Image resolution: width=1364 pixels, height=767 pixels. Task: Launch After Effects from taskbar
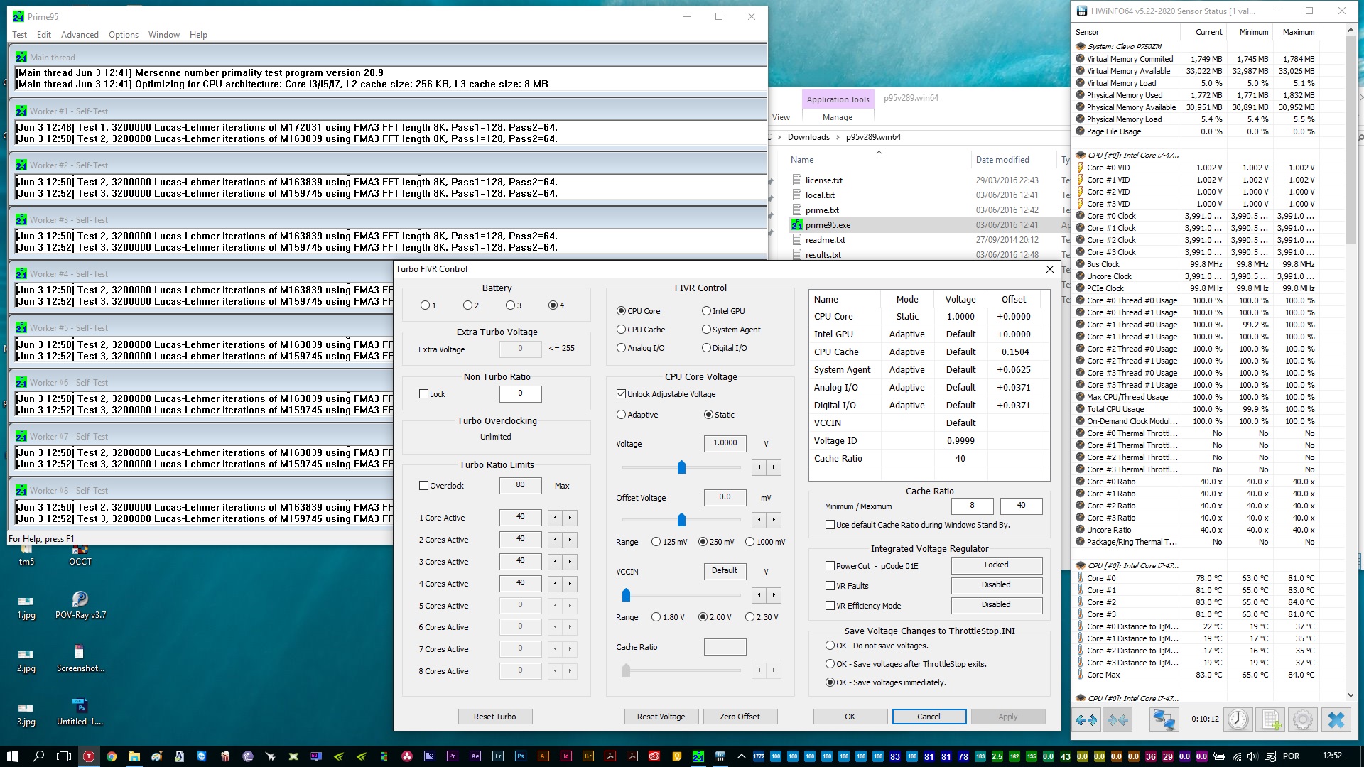click(475, 756)
